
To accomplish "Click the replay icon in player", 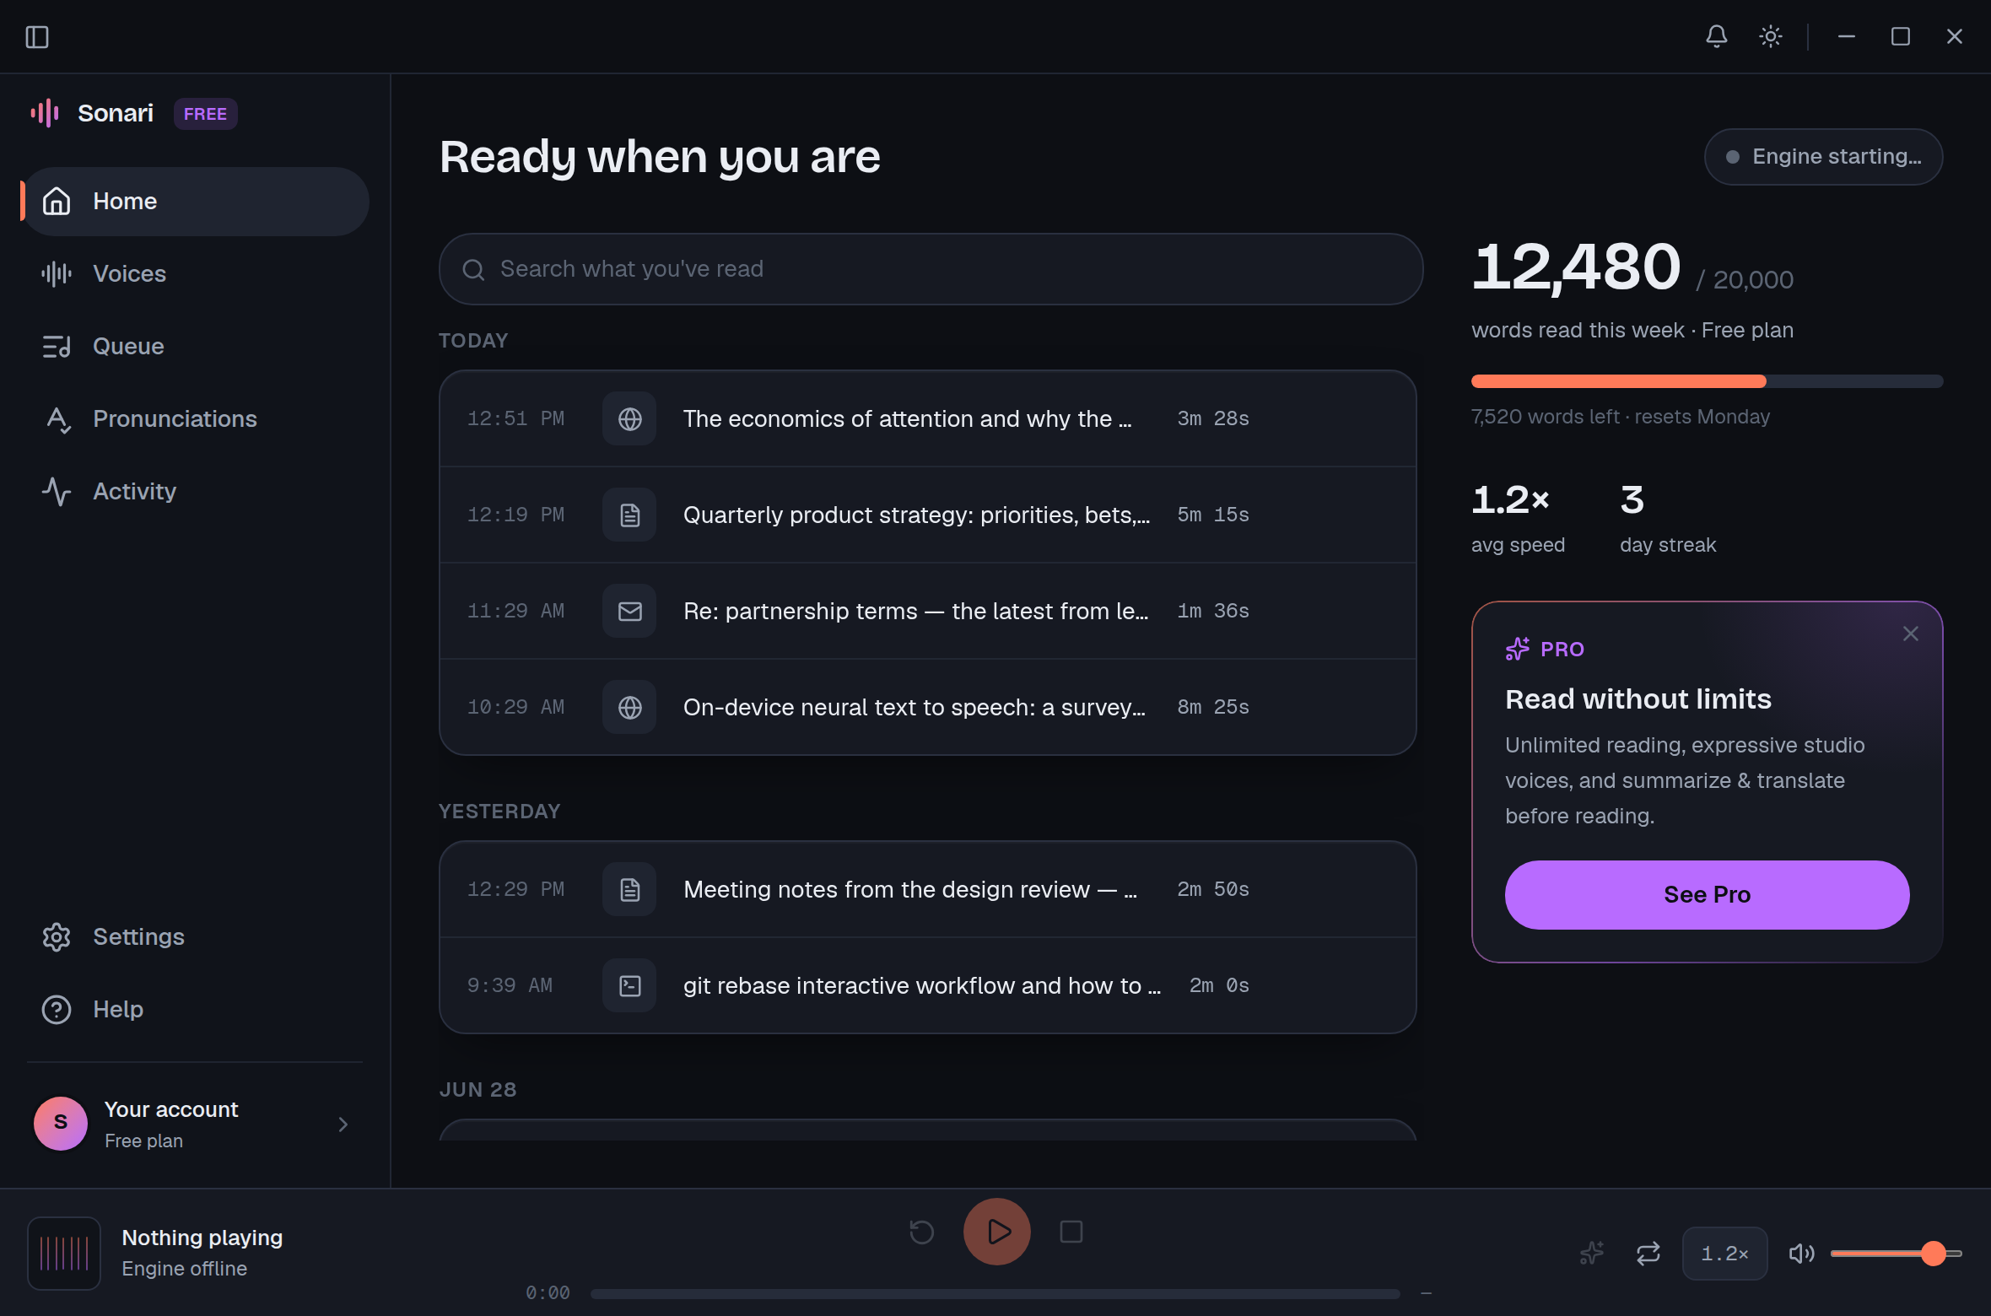I will 921,1232.
